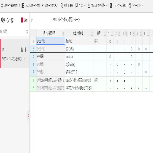The width and height of the screenshot is (153, 153).
Task: Select the highlighted SNSログイン cell in row 1
Action: [x=51, y=41]
